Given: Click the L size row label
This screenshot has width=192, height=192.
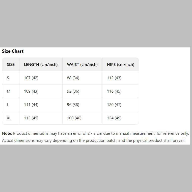Looking at the screenshot, I should coord(8,105).
